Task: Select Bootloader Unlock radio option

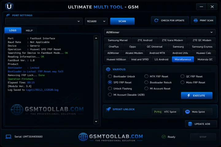Action: pos(110,76)
